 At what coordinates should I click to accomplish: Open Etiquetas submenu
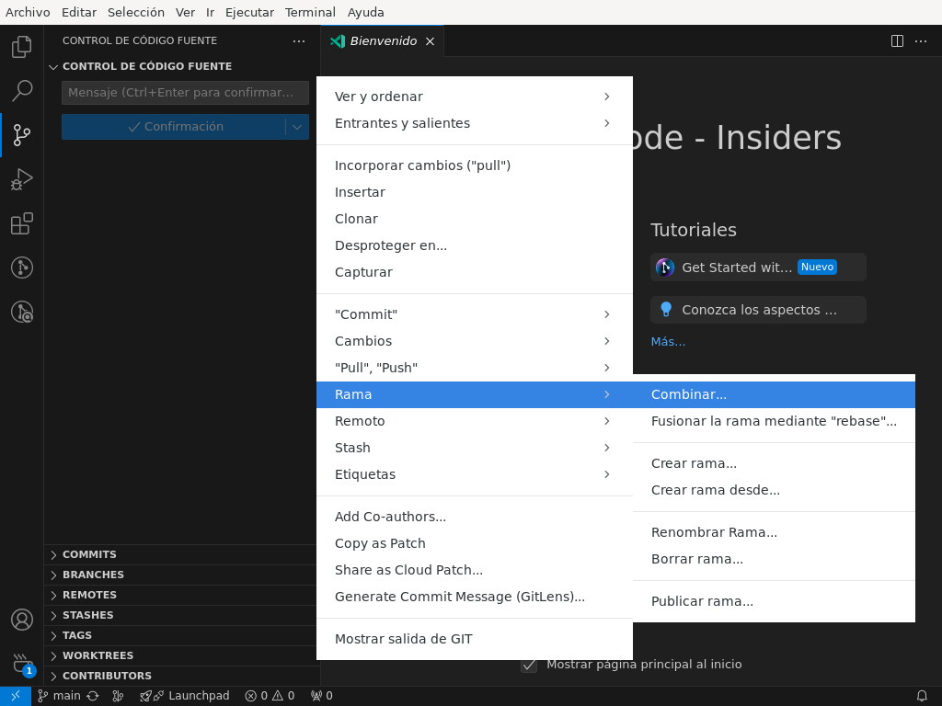[x=475, y=474]
